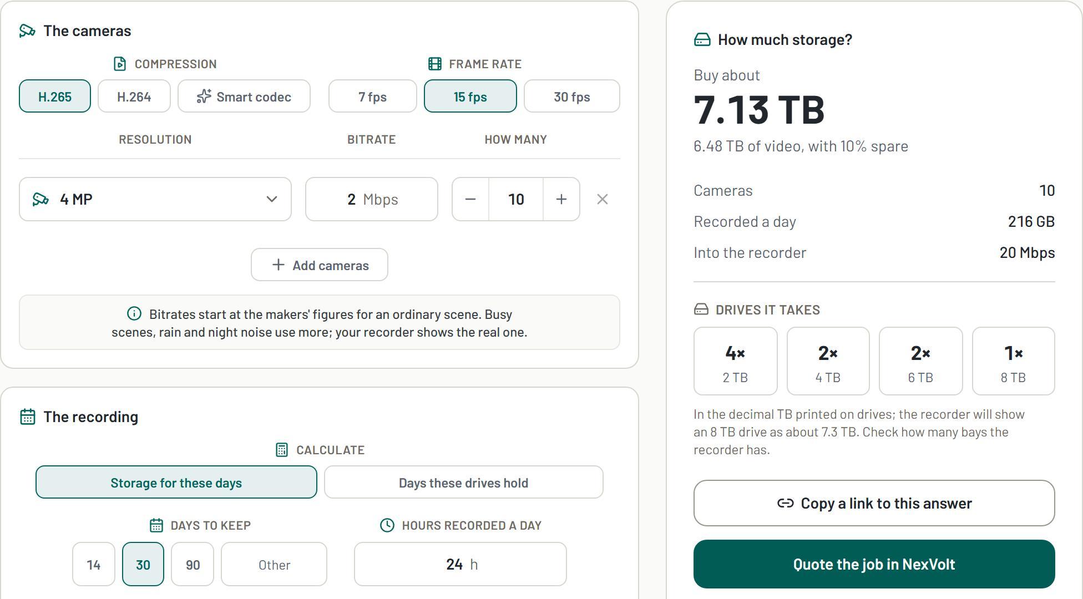The height and width of the screenshot is (599, 1083).
Task: Select H.264 compression
Action: [134, 96]
